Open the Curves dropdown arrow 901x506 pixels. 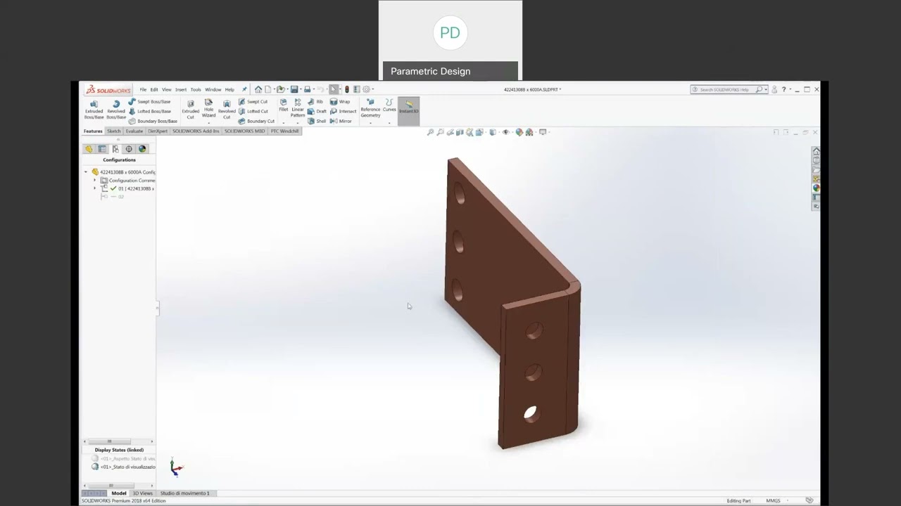(389, 122)
